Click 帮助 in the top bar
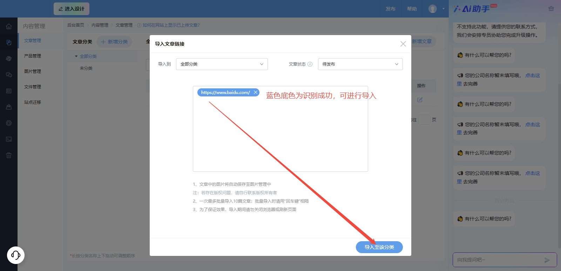 click(x=412, y=9)
